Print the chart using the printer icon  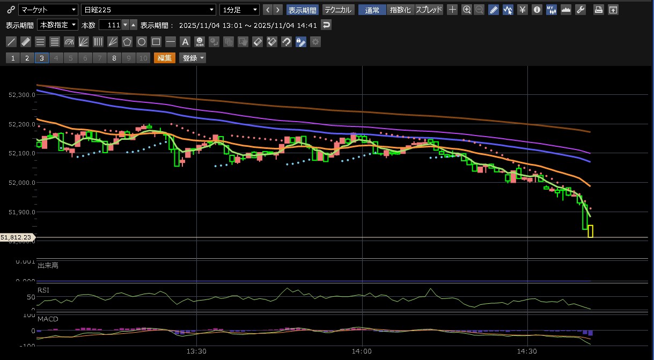point(599,10)
